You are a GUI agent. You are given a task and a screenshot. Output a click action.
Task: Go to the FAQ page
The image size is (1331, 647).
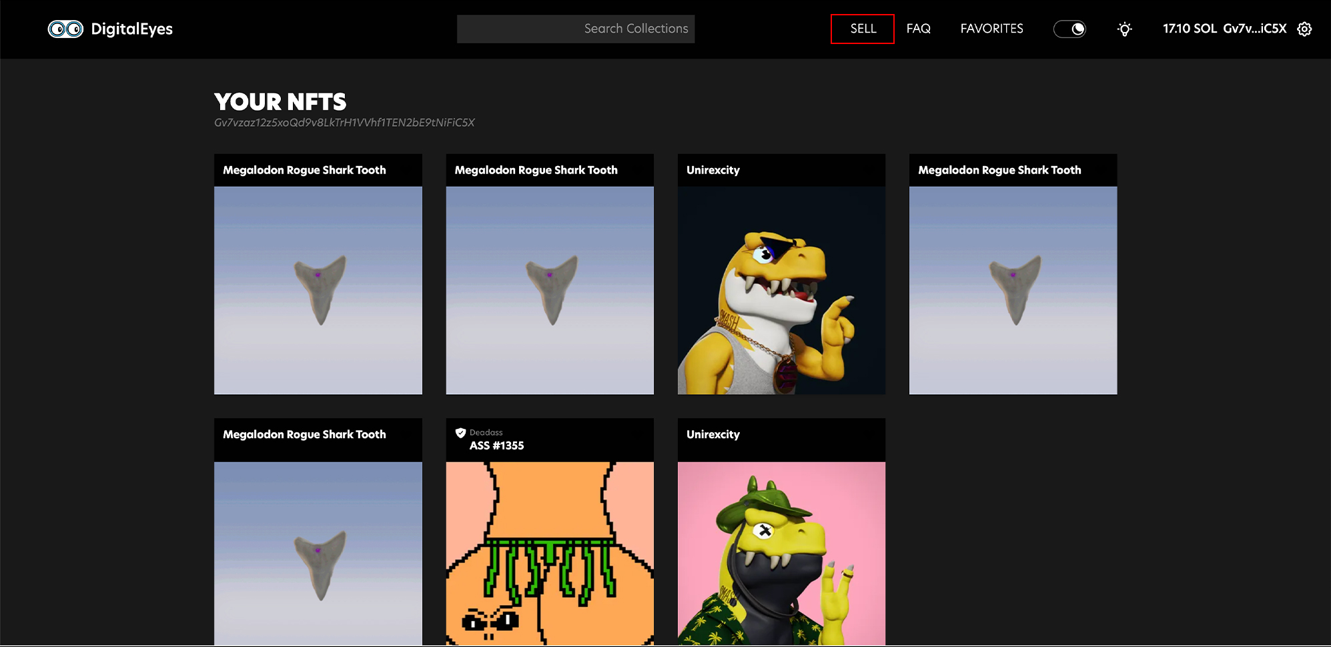918,29
